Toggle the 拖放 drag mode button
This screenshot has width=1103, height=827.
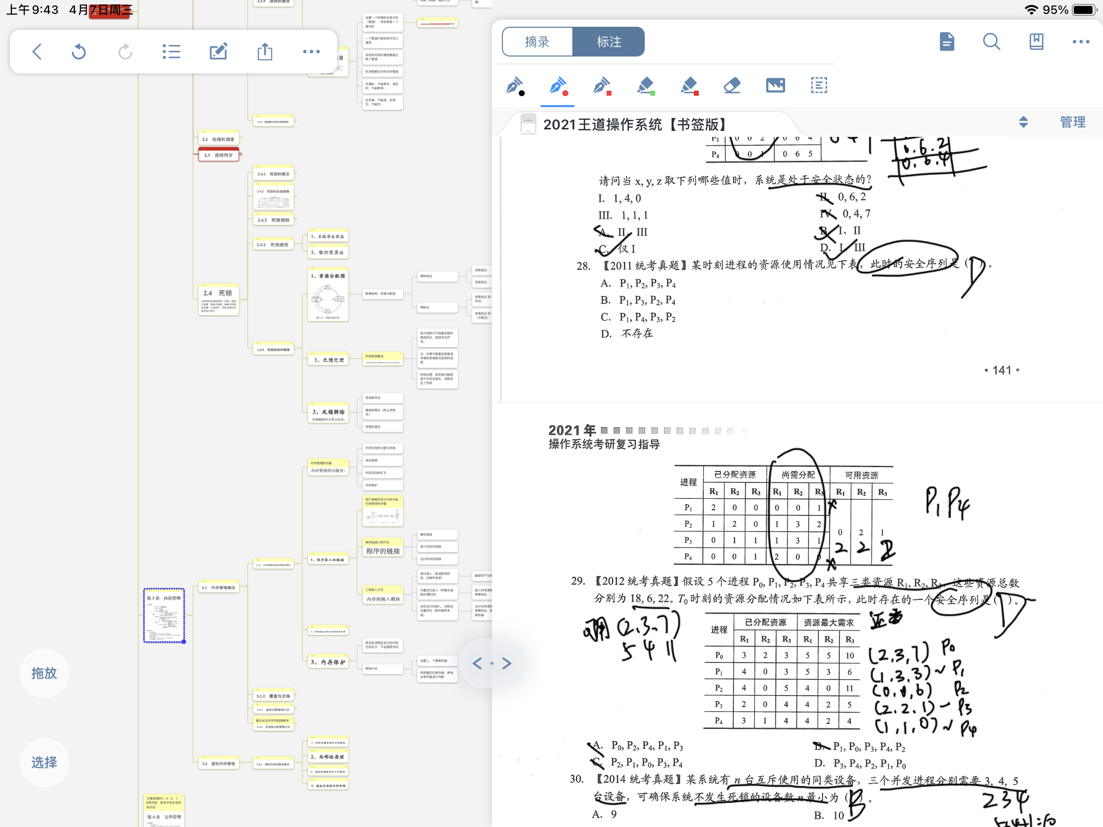tap(44, 673)
